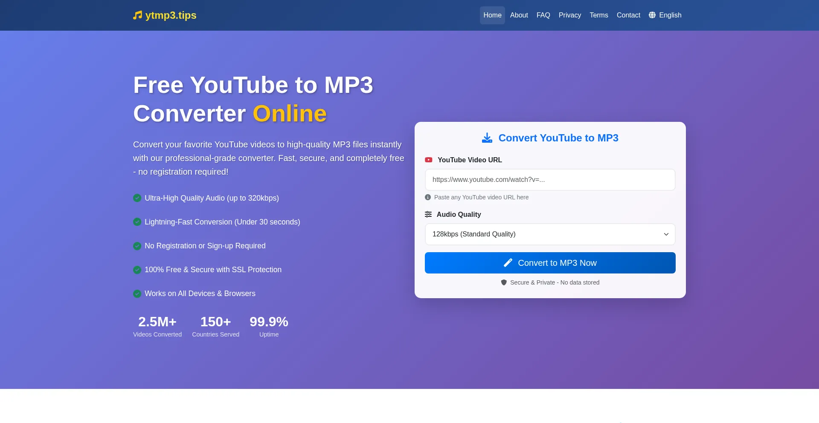819x423 pixels.
Task: Click the '99.9%' stat value
Action: tap(269, 322)
